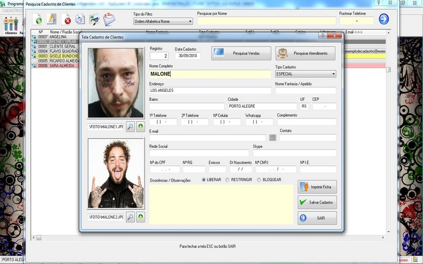Click the top client face photo thumbnail

coord(116,83)
